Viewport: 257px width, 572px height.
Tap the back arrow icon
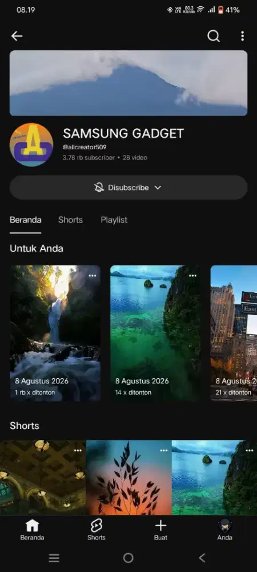17,35
